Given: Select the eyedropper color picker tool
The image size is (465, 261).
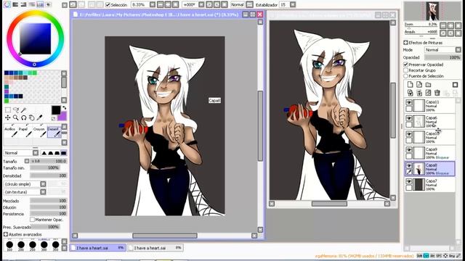Looking at the screenshot, I should (39, 117).
